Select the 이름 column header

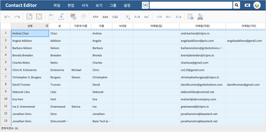click(102, 26)
